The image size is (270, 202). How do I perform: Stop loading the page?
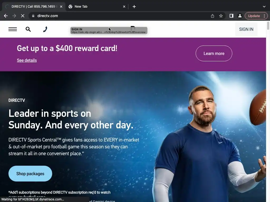23,16
